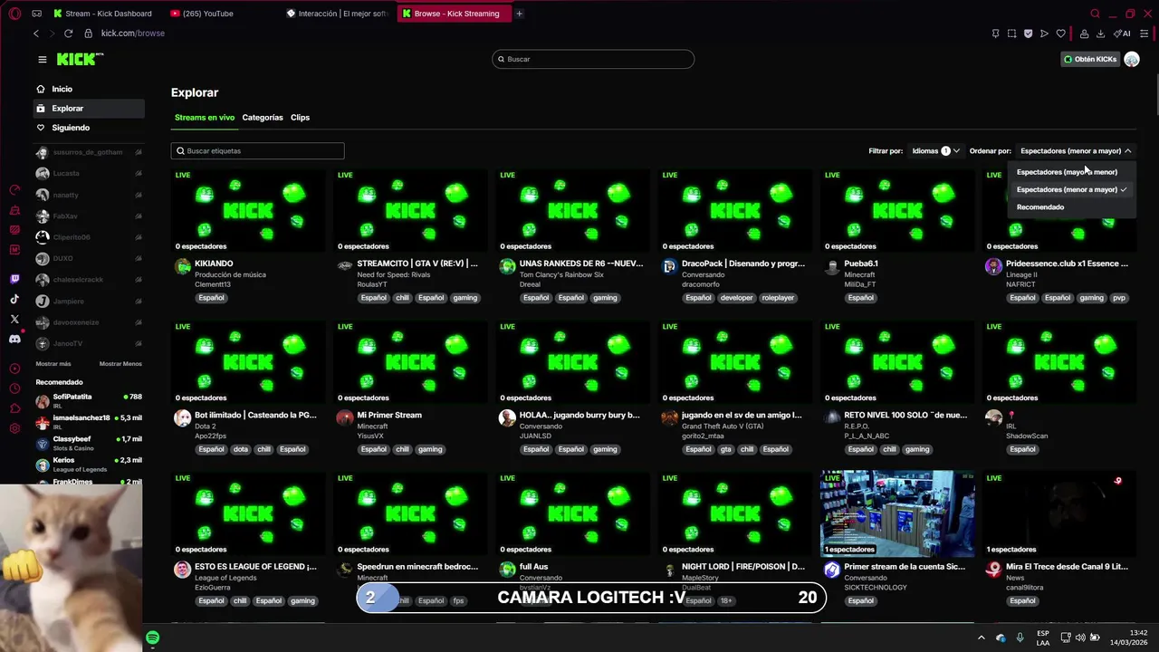The width and height of the screenshot is (1159, 652).
Task: Collapse following list with Mostrar Menos
Action: click(x=120, y=364)
